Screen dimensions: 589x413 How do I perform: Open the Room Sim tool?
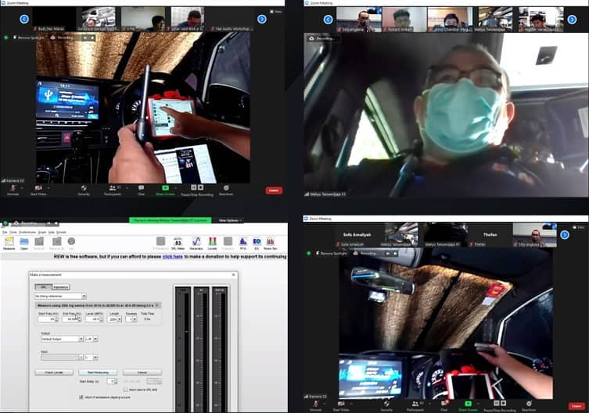point(271,243)
